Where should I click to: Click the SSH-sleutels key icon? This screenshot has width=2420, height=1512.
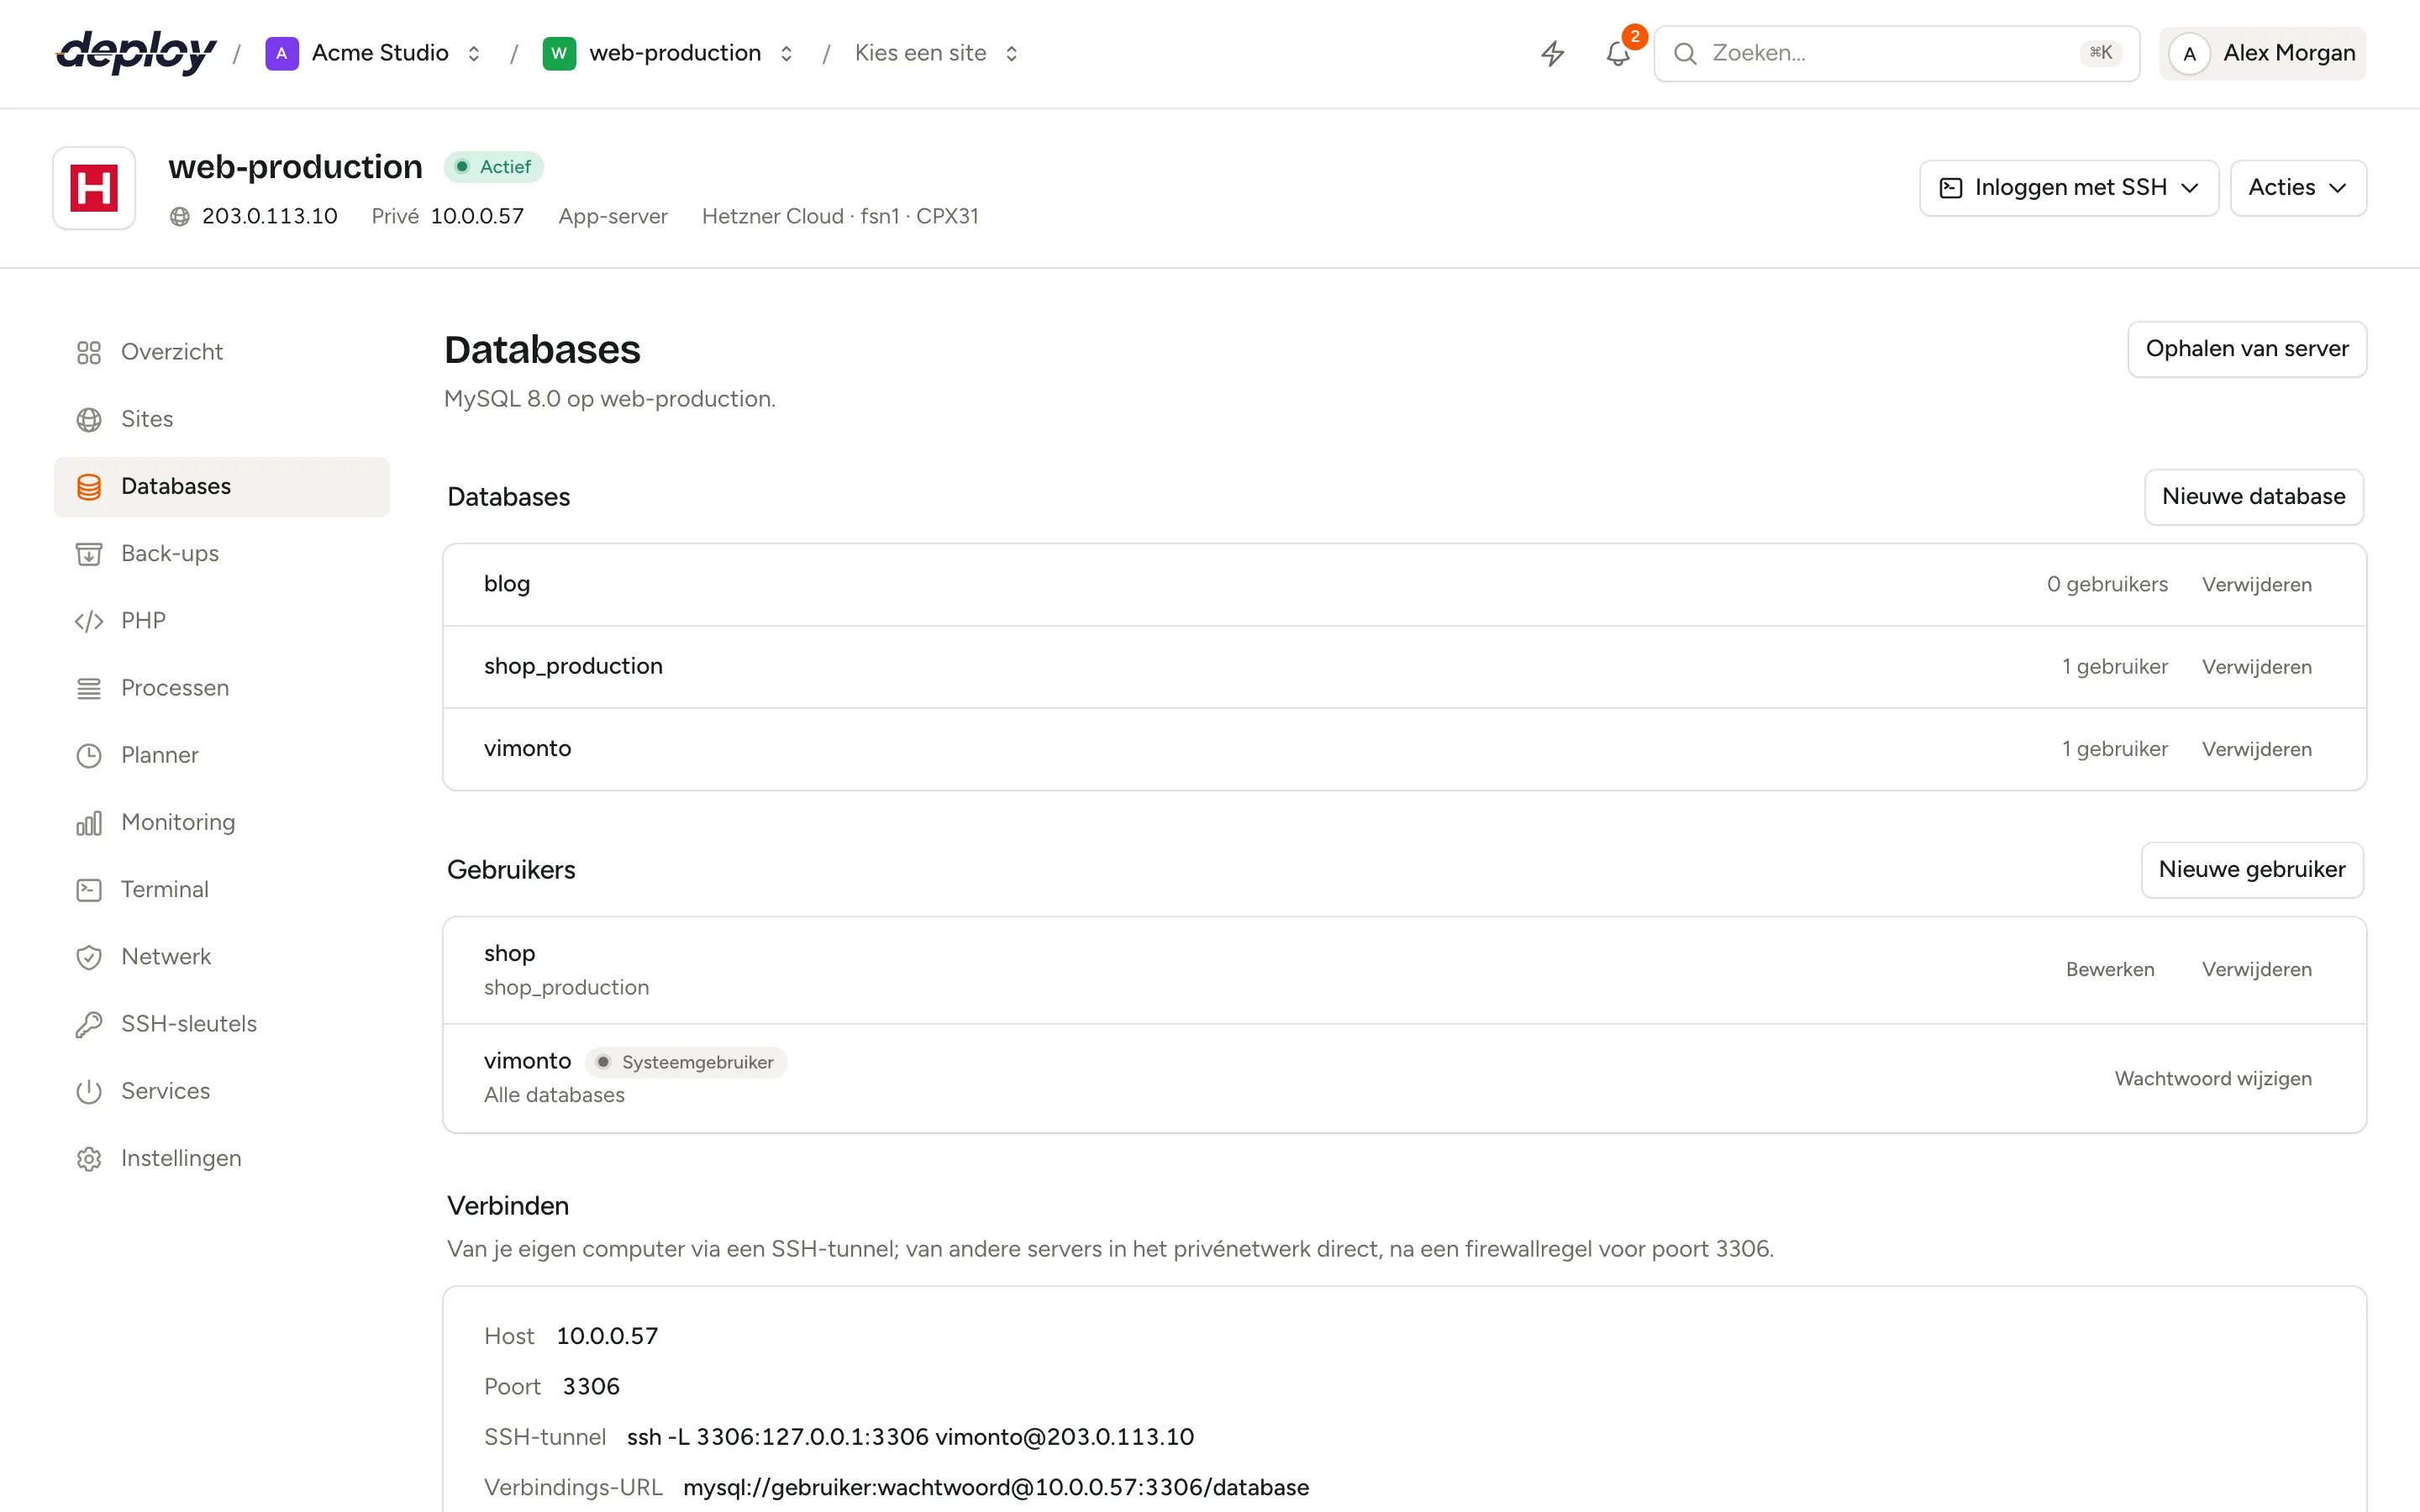[x=89, y=1024]
